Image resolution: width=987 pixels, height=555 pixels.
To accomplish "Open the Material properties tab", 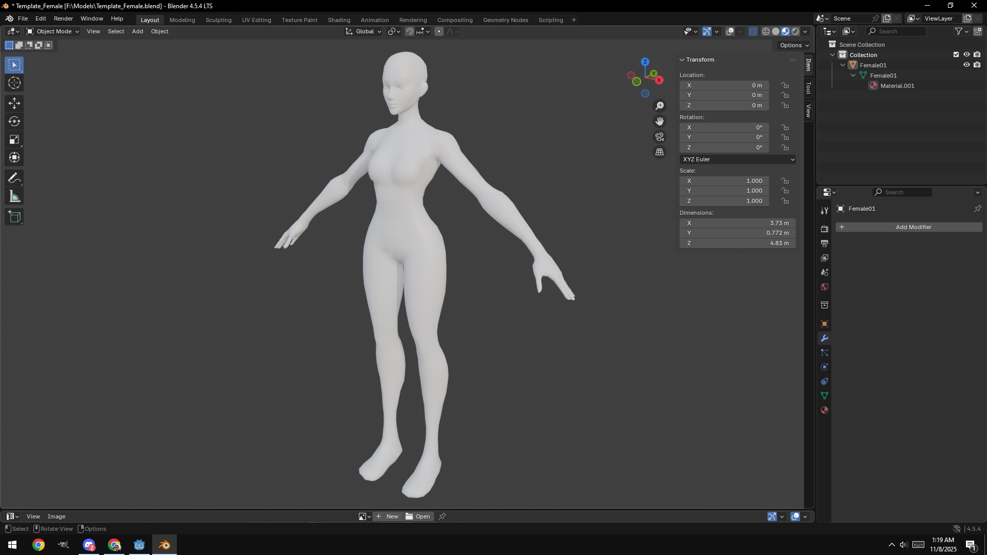I will click(825, 411).
